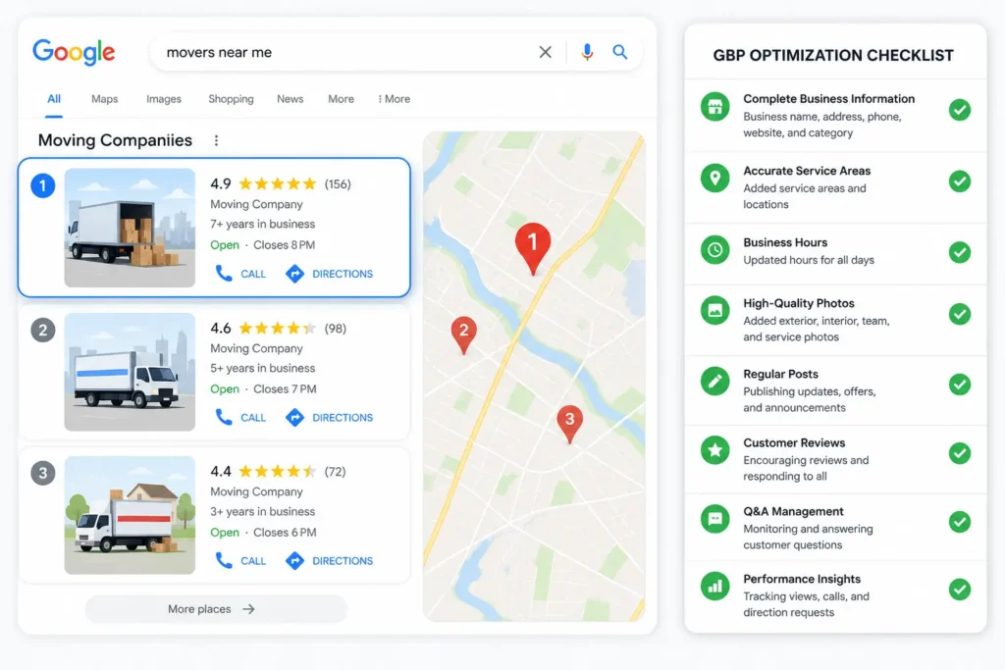Click directions arrow icon for 4.6 listing
The width and height of the screenshot is (1005, 670).
tap(294, 418)
